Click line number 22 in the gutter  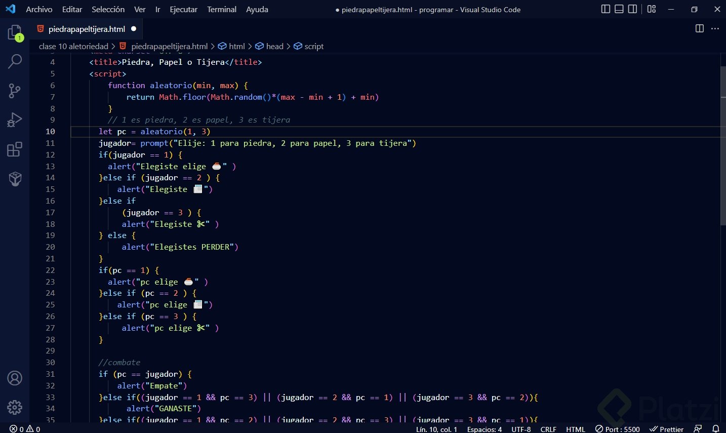(x=50, y=270)
